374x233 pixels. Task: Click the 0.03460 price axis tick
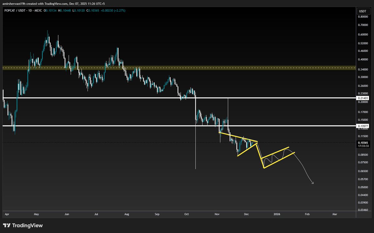362,210
